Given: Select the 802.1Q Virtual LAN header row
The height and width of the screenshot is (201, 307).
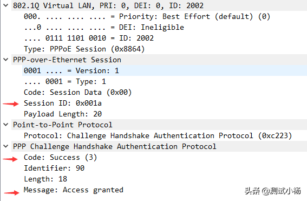Looking at the screenshot, I should [x=159, y=5].
